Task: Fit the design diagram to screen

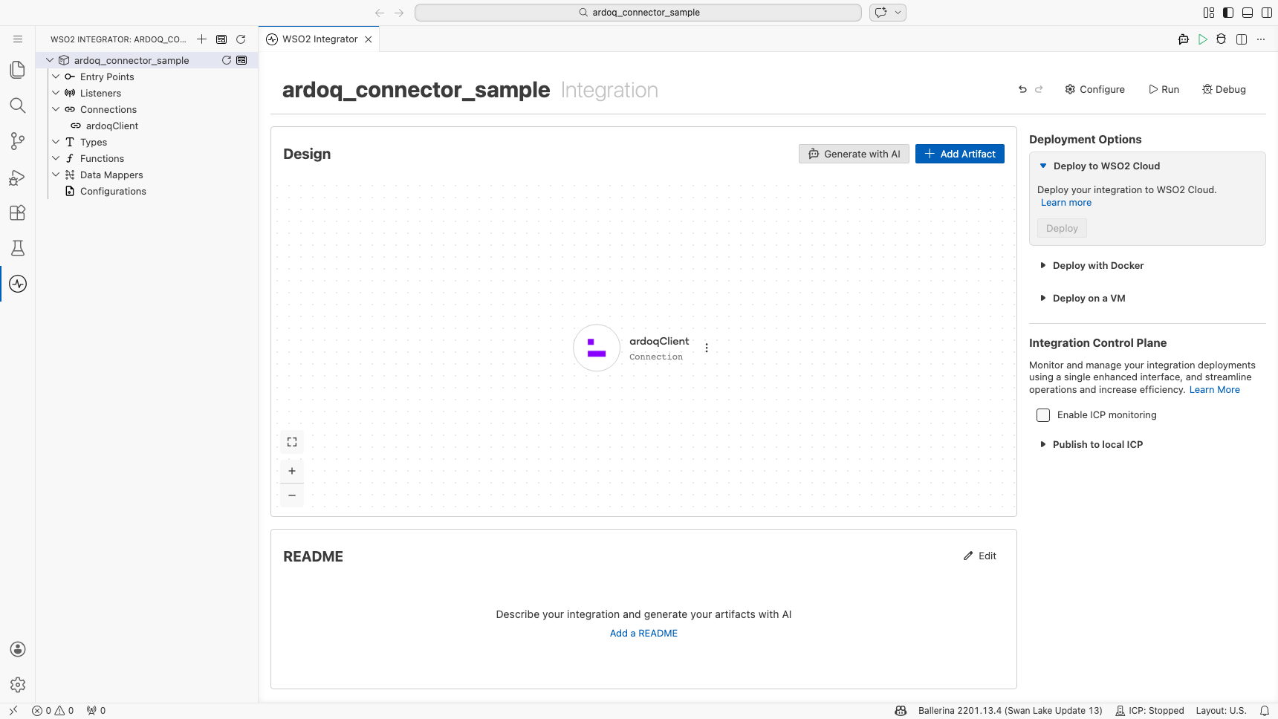Action: (x=292, y=442)
